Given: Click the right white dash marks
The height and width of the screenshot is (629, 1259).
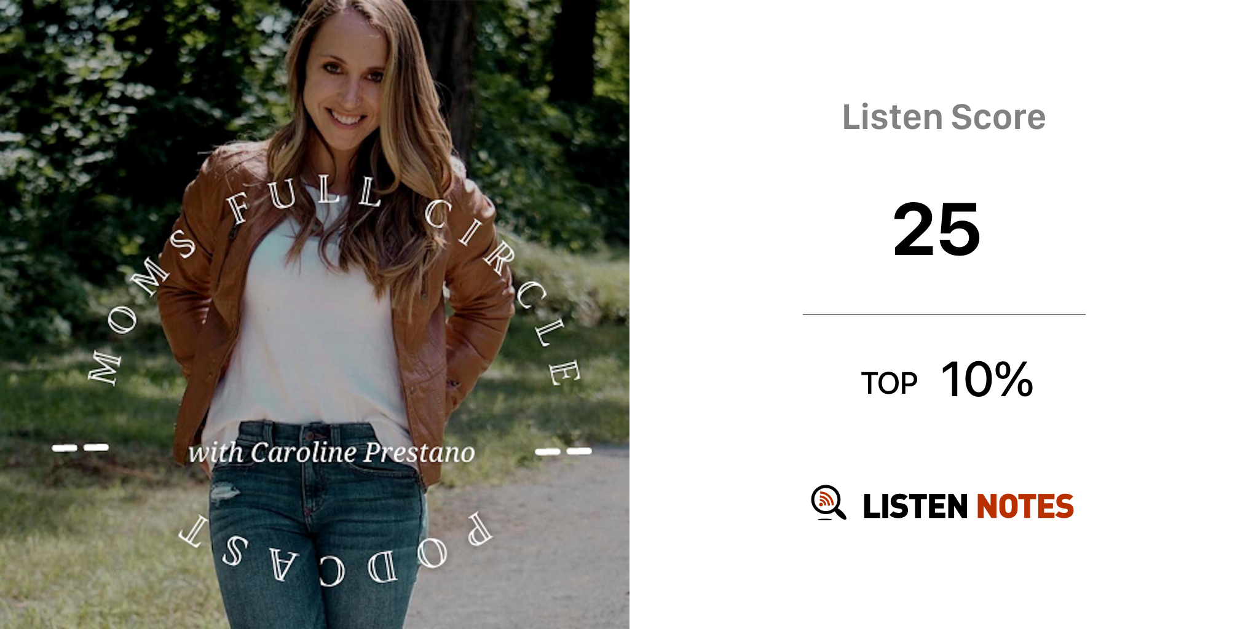Looking at the screenshot, I should (x=563, y=451).
